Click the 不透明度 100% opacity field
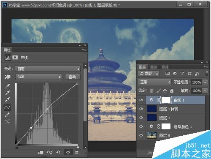This screenshot has width=211, height=159. (x=197, y=82)
